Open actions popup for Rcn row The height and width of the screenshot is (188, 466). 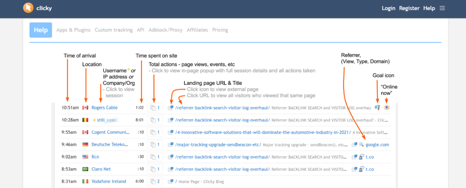[155, 157]
